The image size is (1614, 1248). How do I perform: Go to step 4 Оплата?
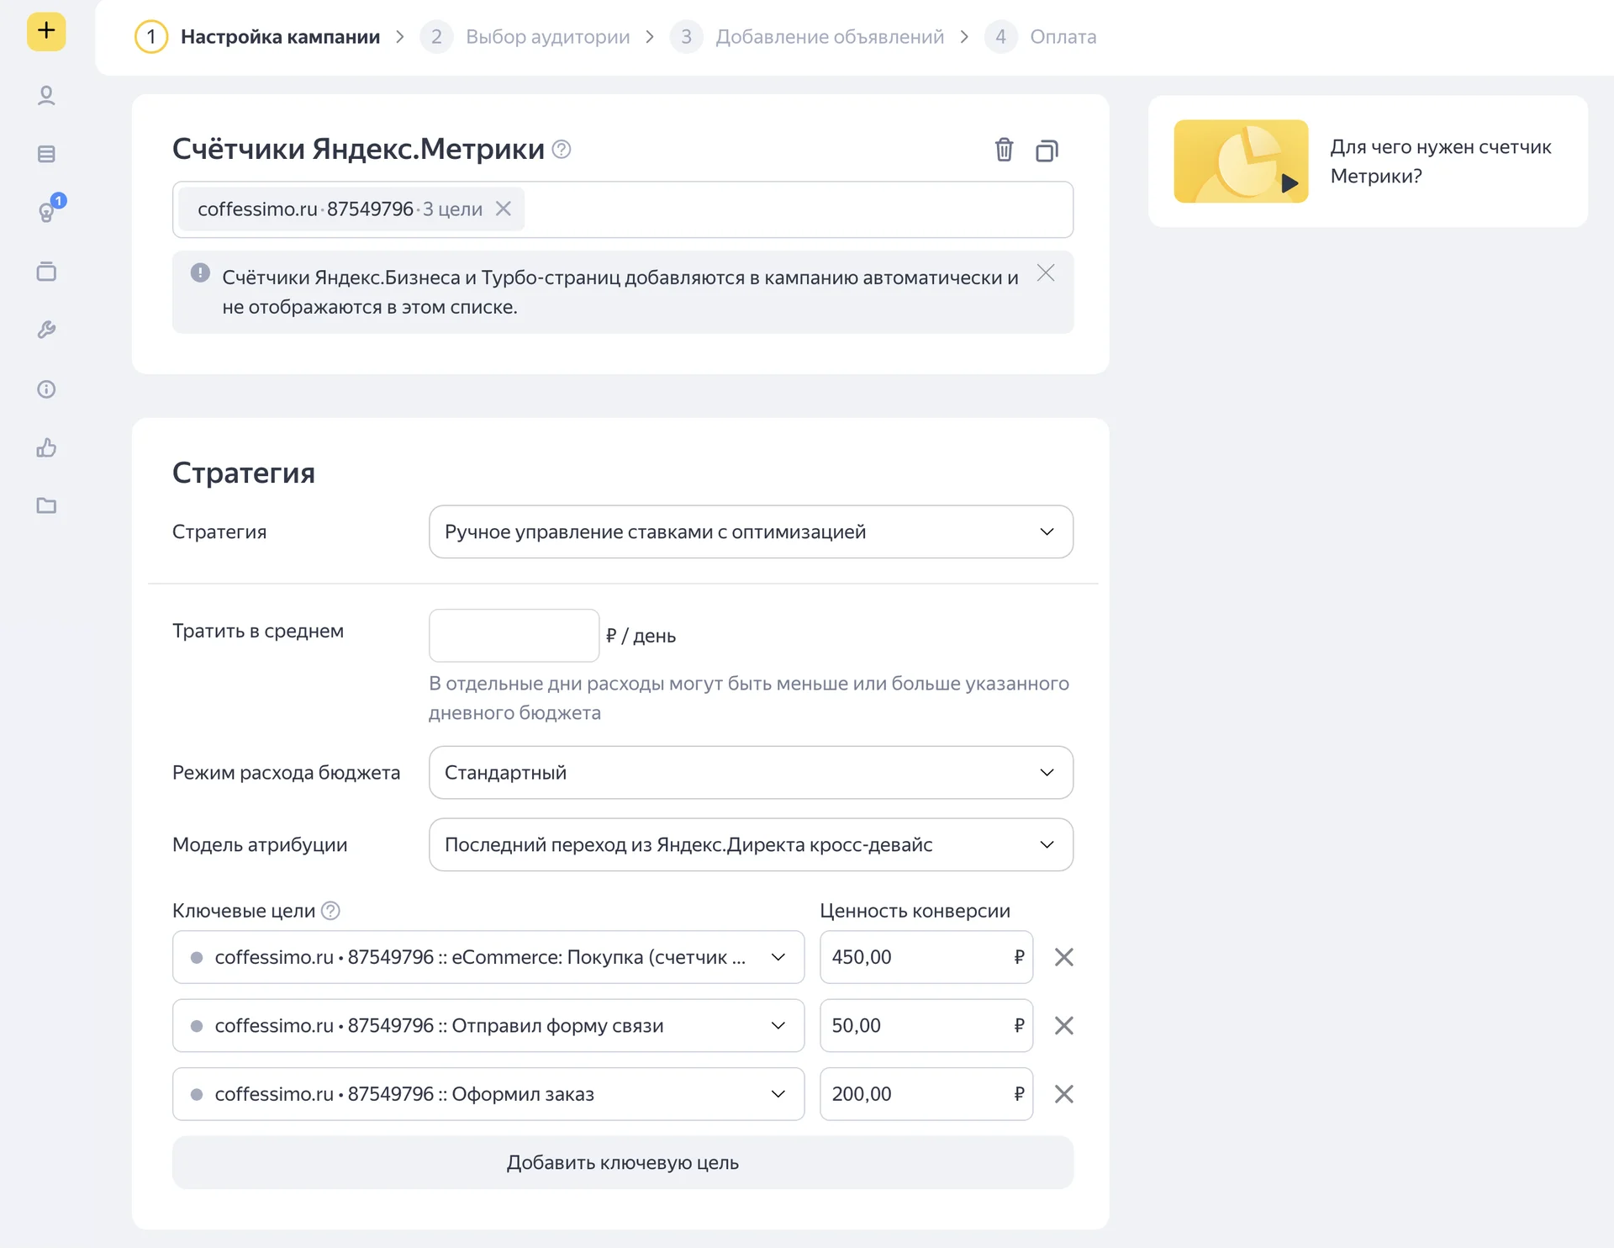pos(1041,37)
